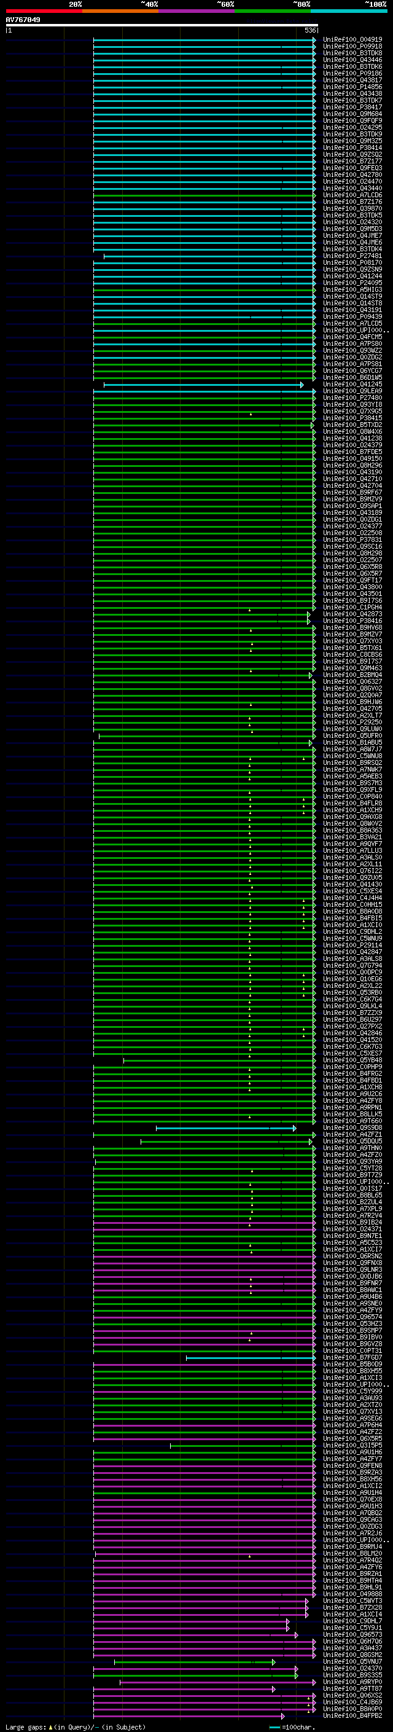
Task: Select hit label UniRef100_Q5VNU7
Action: (352, 1661)
